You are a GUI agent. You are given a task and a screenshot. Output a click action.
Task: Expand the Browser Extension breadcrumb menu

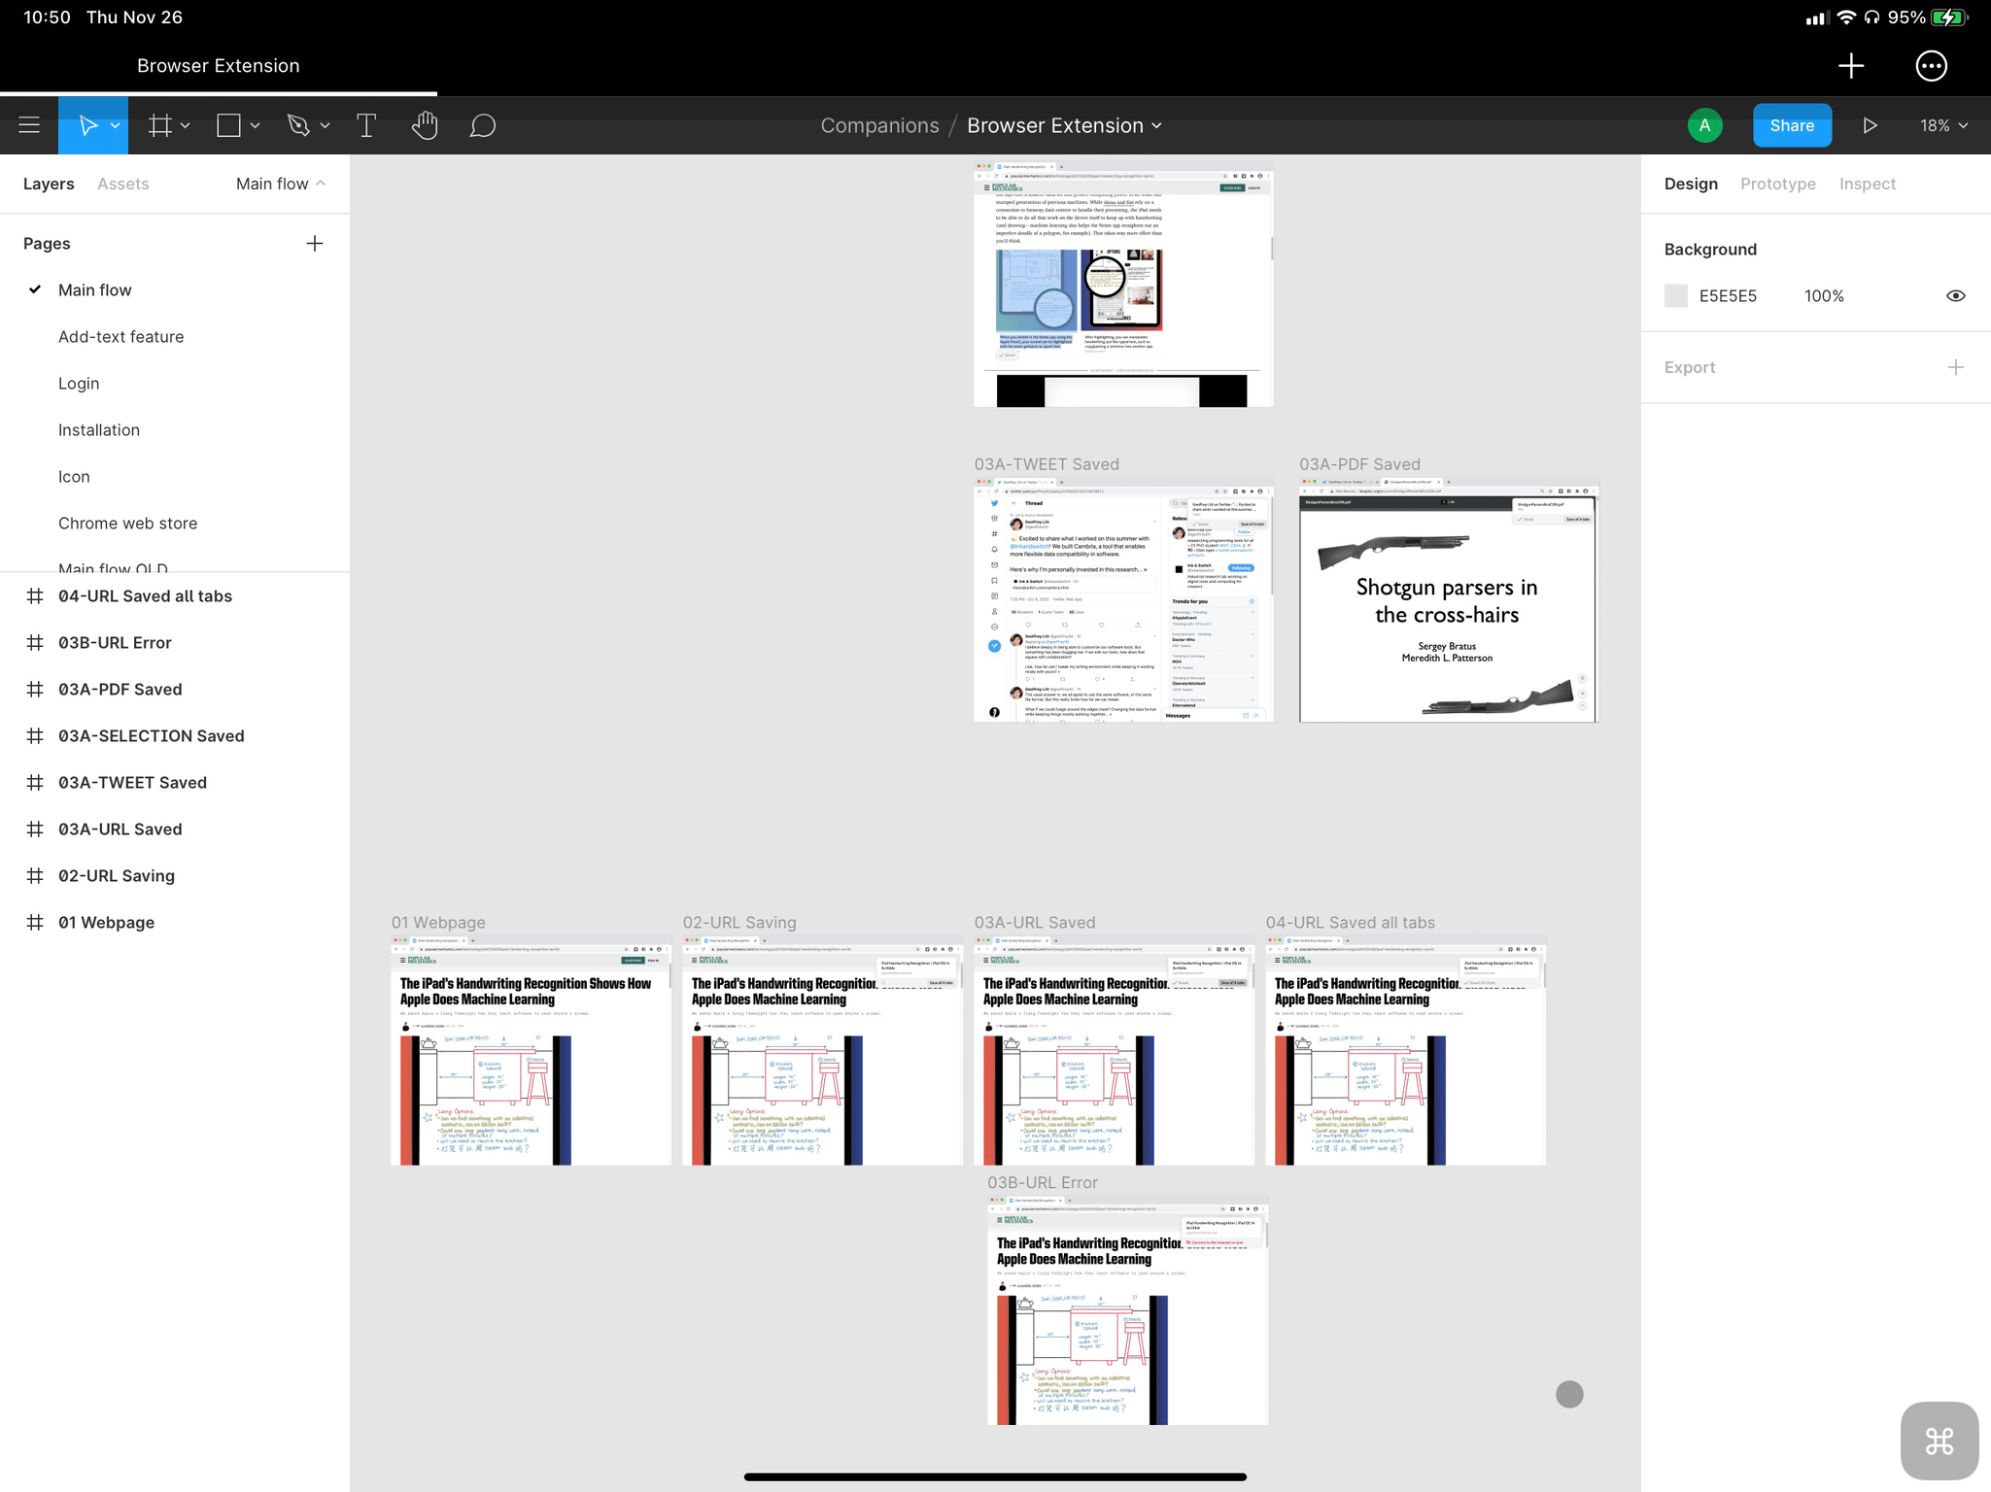click(1157, 125)
